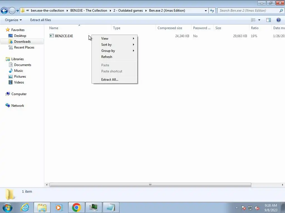Click Extract all files in toolbar
285x213 pixels.
click(x=41, y=20)
